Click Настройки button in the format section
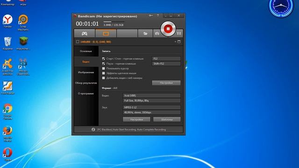The height and width of the screenshot is (168, 299). [x=136, y=119]
